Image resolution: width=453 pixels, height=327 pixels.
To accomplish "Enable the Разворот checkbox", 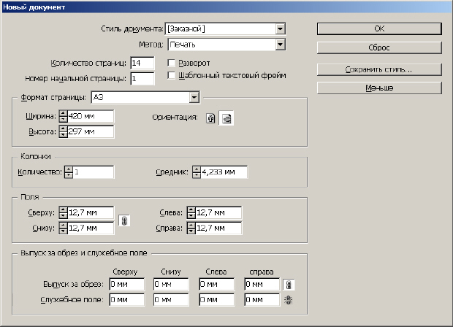I will pos(171,63).
